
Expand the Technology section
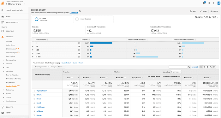click(3, 90)
